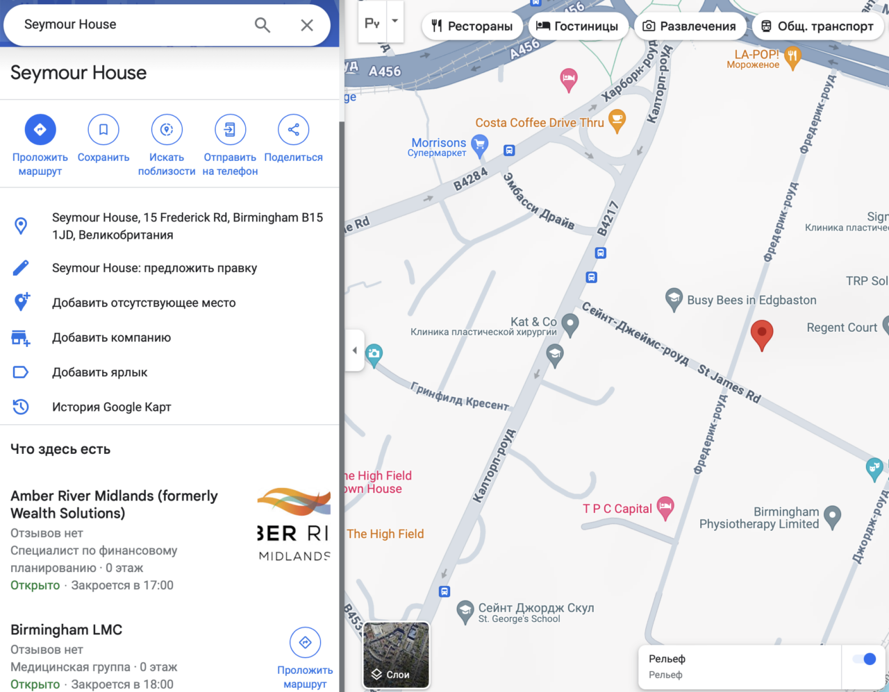This screenshot has height=692, width=889.
Task: Click the St. George's School marker
Action: click(x=465, y=611)
